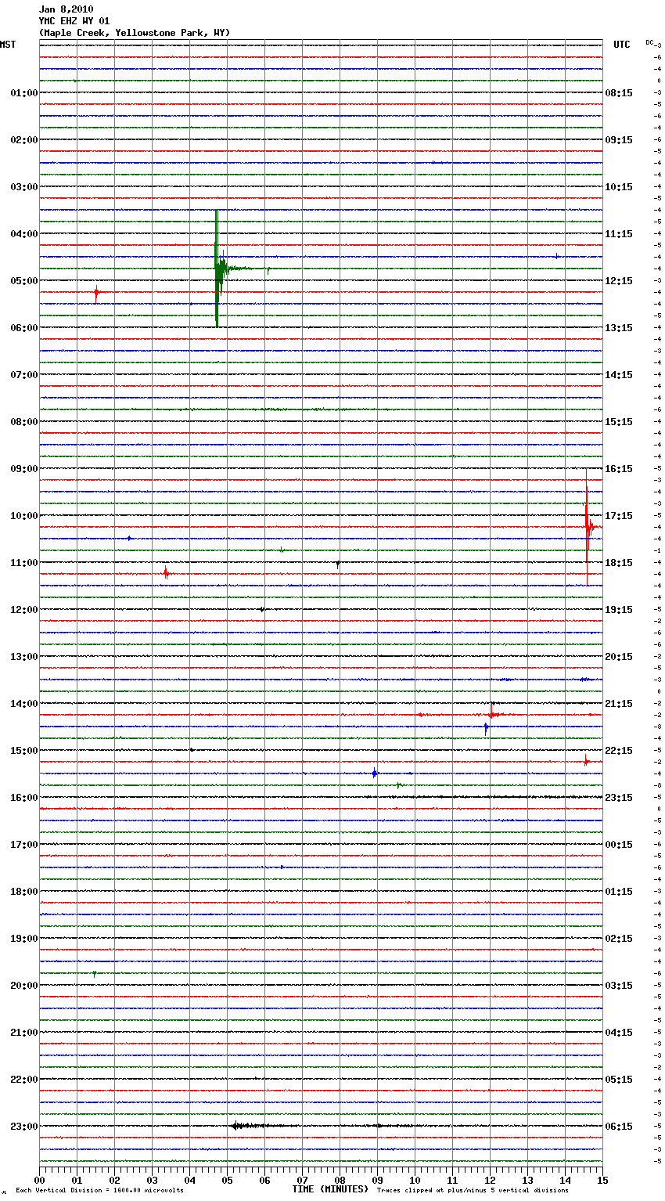Select the 12:00 MST hour label
The height and width of the screenshot is (1201, 665).
pos(23,609)
